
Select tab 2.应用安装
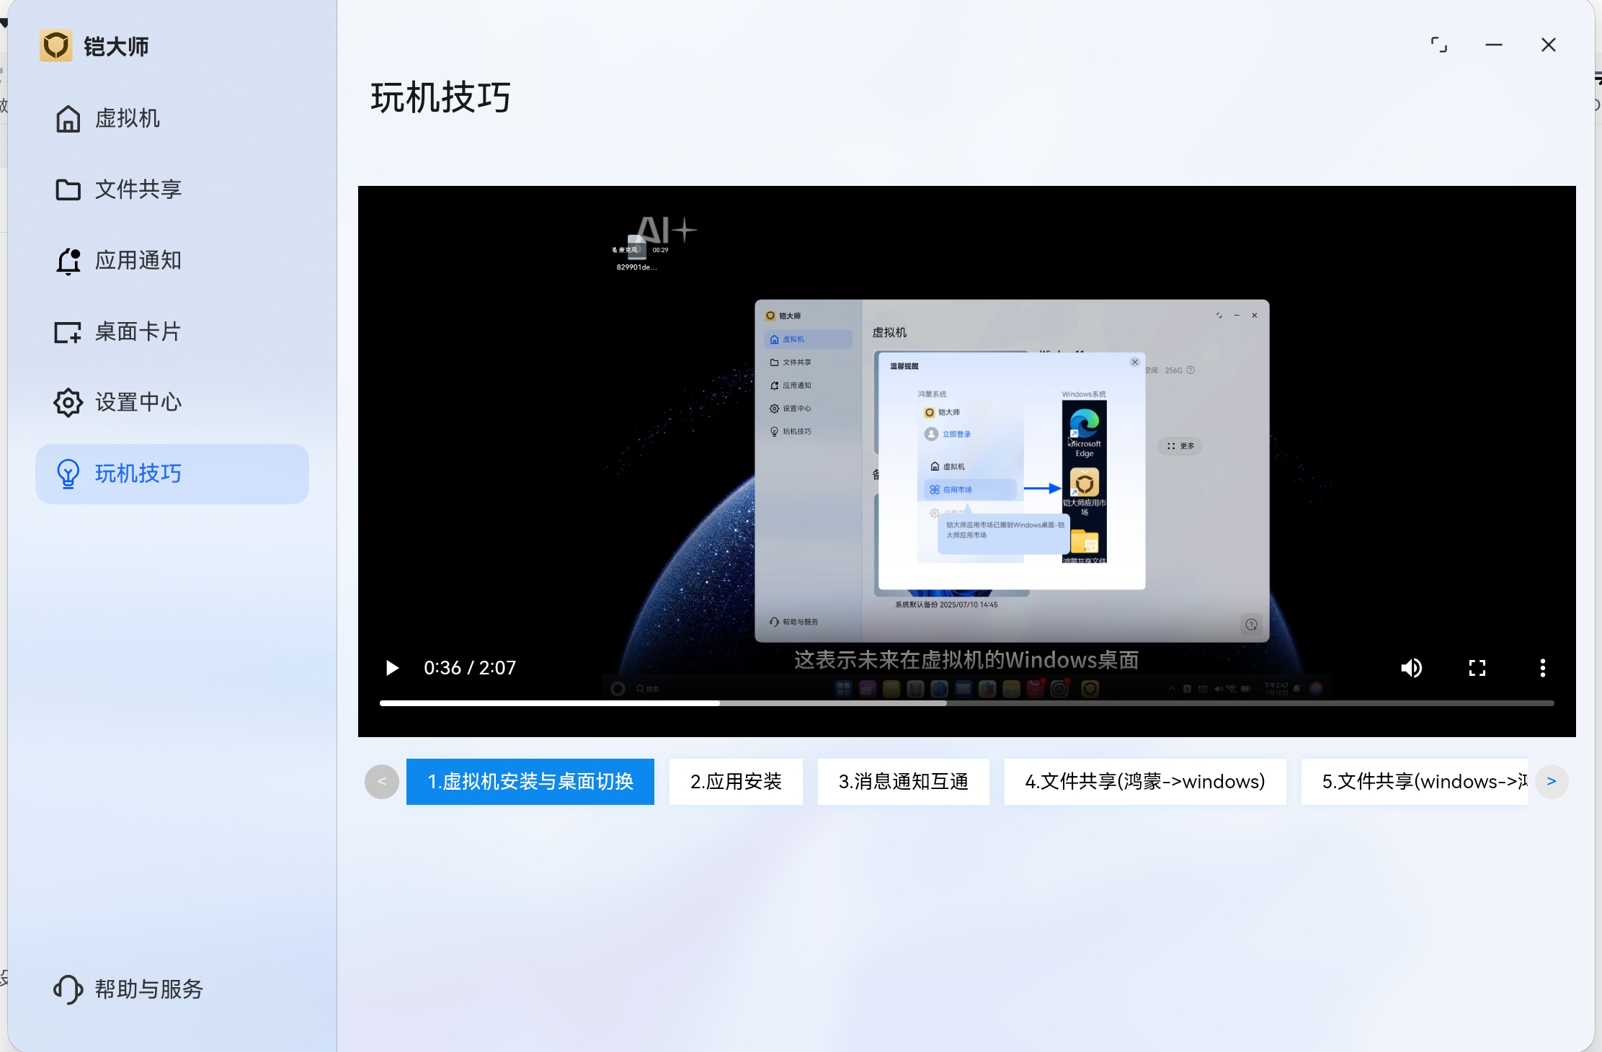coord(736,782)
